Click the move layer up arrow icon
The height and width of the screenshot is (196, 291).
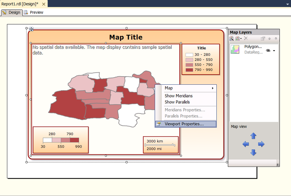269,39
